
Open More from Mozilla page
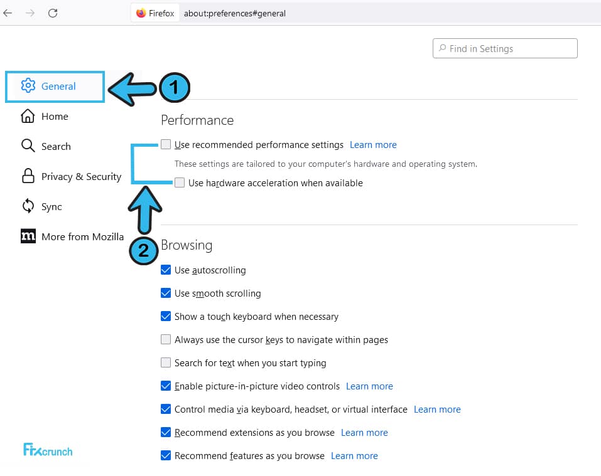[82, 236]
